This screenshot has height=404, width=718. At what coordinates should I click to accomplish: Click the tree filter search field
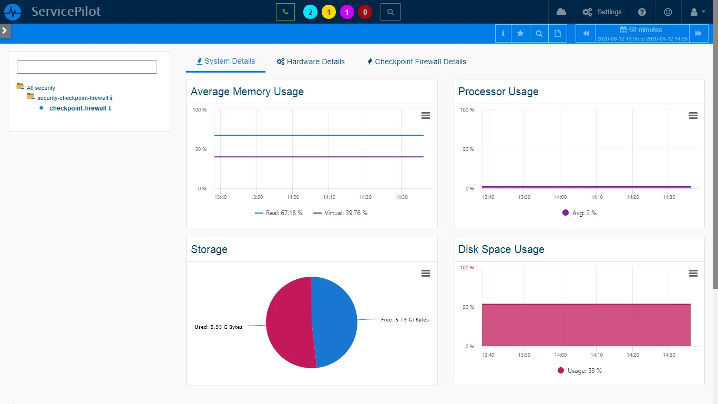tap(87, 67)
